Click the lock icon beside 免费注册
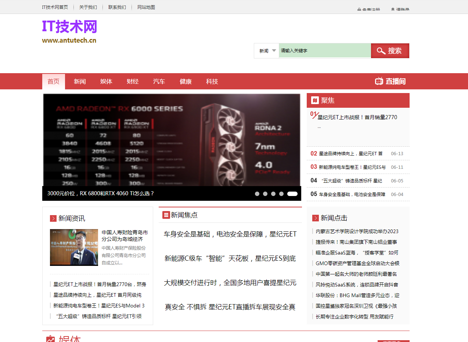The height and width of the screenshot is (342, 468). coord(359,10)
